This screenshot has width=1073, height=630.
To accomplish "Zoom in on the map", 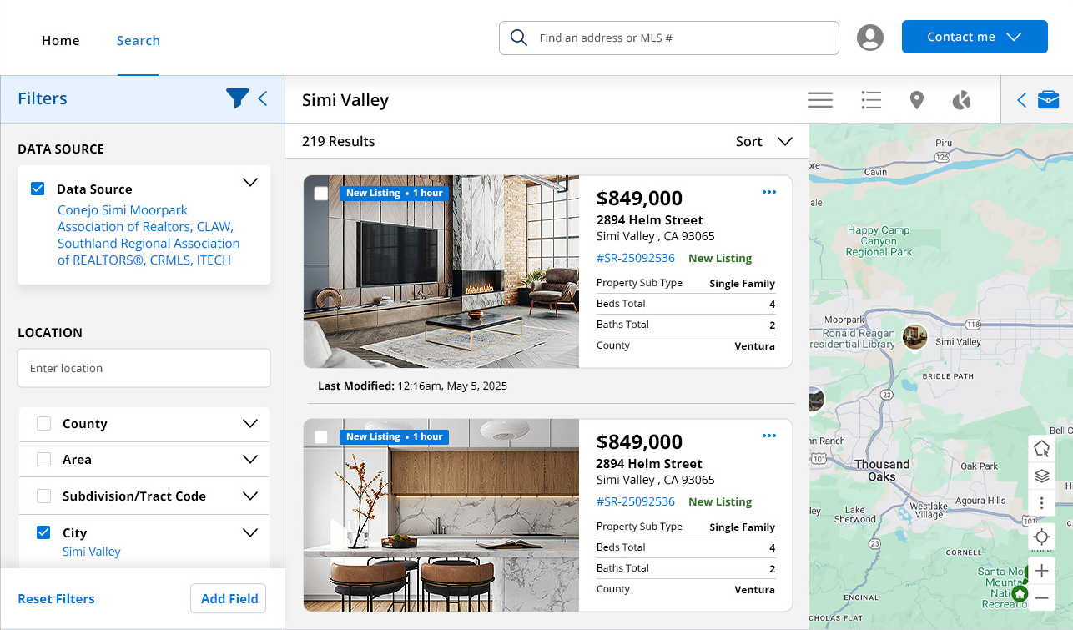I will point(1041,571).
